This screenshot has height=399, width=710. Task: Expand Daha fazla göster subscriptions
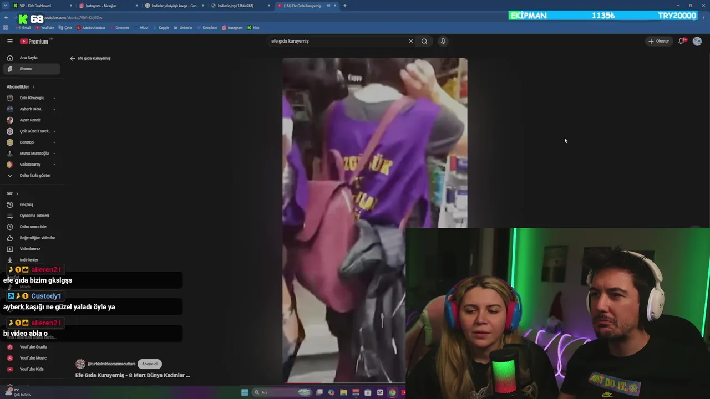[31, 176]
